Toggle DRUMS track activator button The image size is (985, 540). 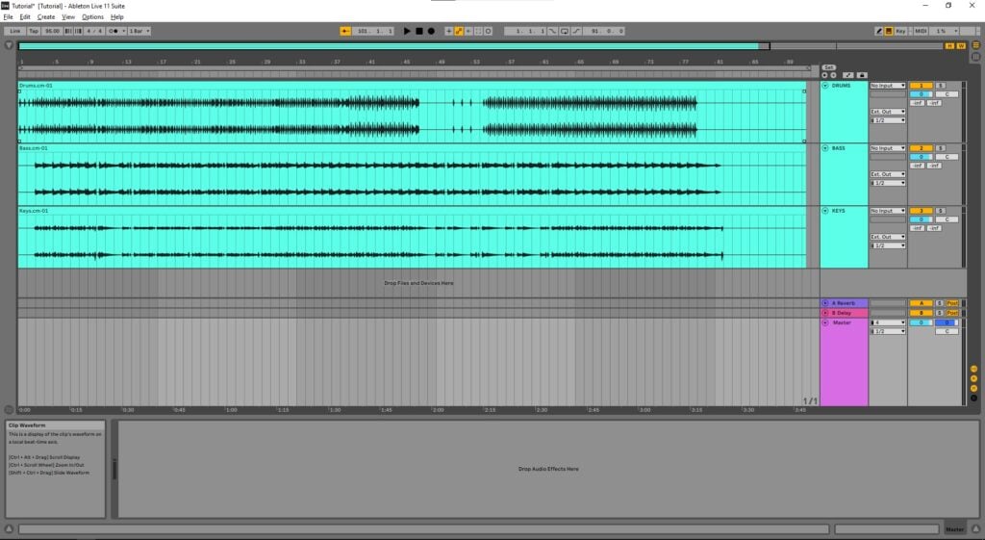(921, 86)
